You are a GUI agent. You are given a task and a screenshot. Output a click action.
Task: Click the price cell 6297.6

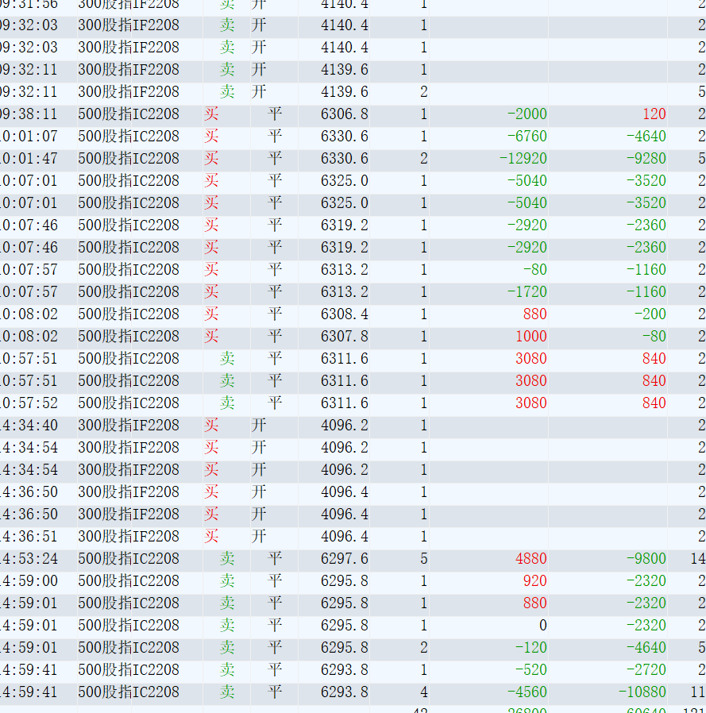point(344,559)
